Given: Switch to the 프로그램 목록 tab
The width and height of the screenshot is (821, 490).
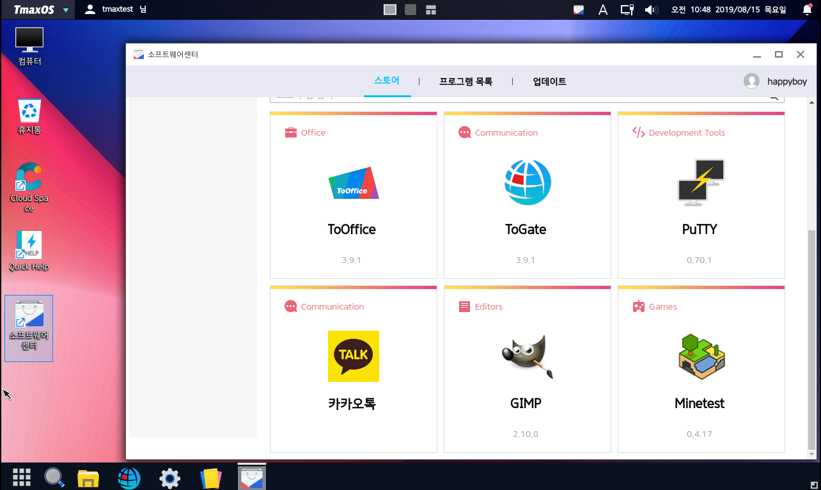Looking at the screenshot, I should click(465, 81).
